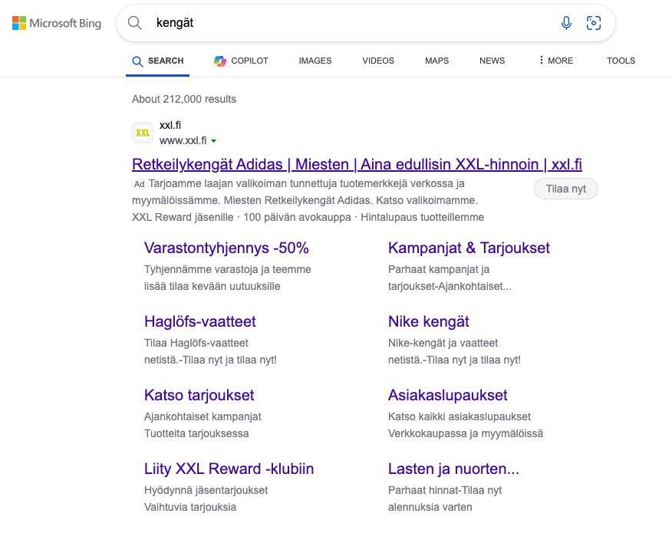Start voice search with the microphone icon
Image resolution: width=672 pixels, height=533 pixels.
coord(566,23)
